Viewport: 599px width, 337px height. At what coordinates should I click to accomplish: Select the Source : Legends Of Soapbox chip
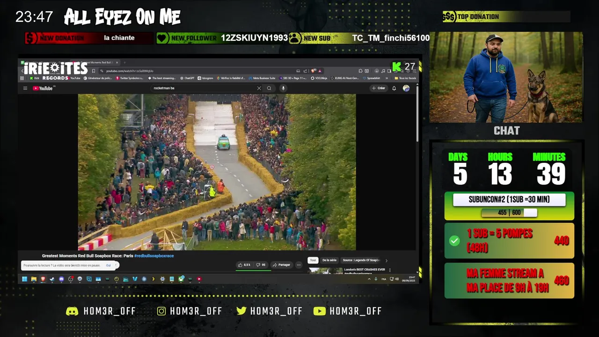(361, 260)
